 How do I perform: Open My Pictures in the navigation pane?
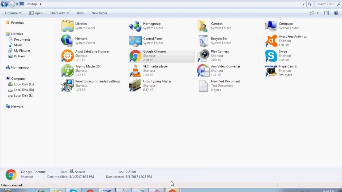22,51
